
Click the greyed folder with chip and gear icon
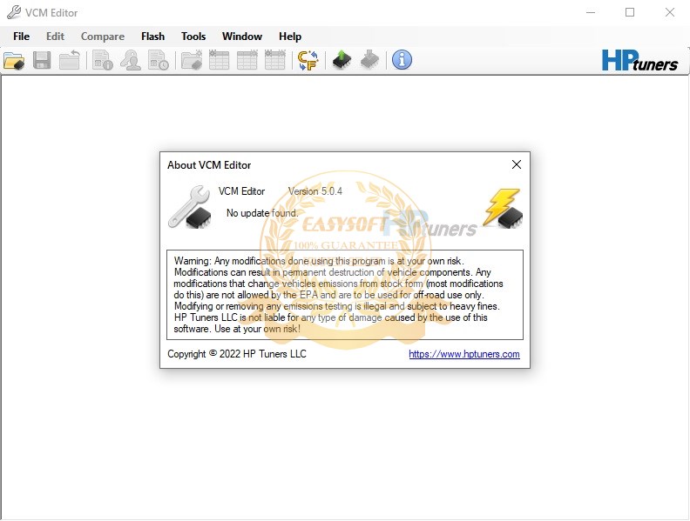coord(192,60)
